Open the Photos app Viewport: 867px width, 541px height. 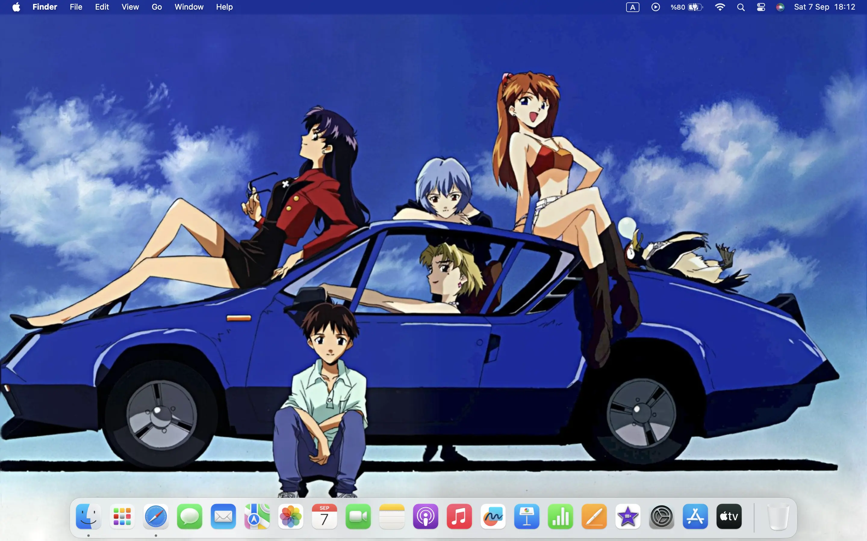click(x=291, y=516)
